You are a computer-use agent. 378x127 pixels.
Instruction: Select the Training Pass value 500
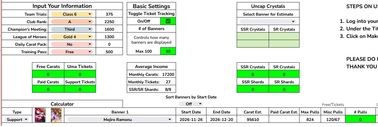pyautogui.click(x=109, y=52)
